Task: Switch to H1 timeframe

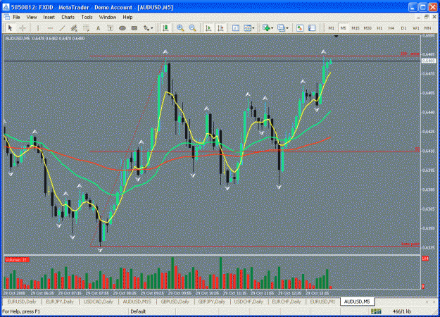Action: pyautogui.click(x=379, y=28)
